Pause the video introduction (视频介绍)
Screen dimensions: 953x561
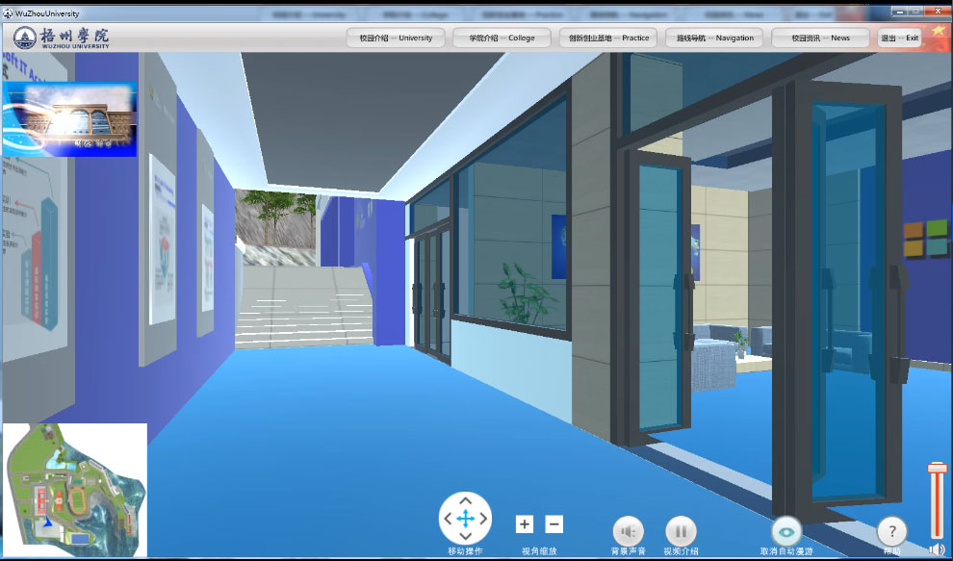(x=681, y=531)
